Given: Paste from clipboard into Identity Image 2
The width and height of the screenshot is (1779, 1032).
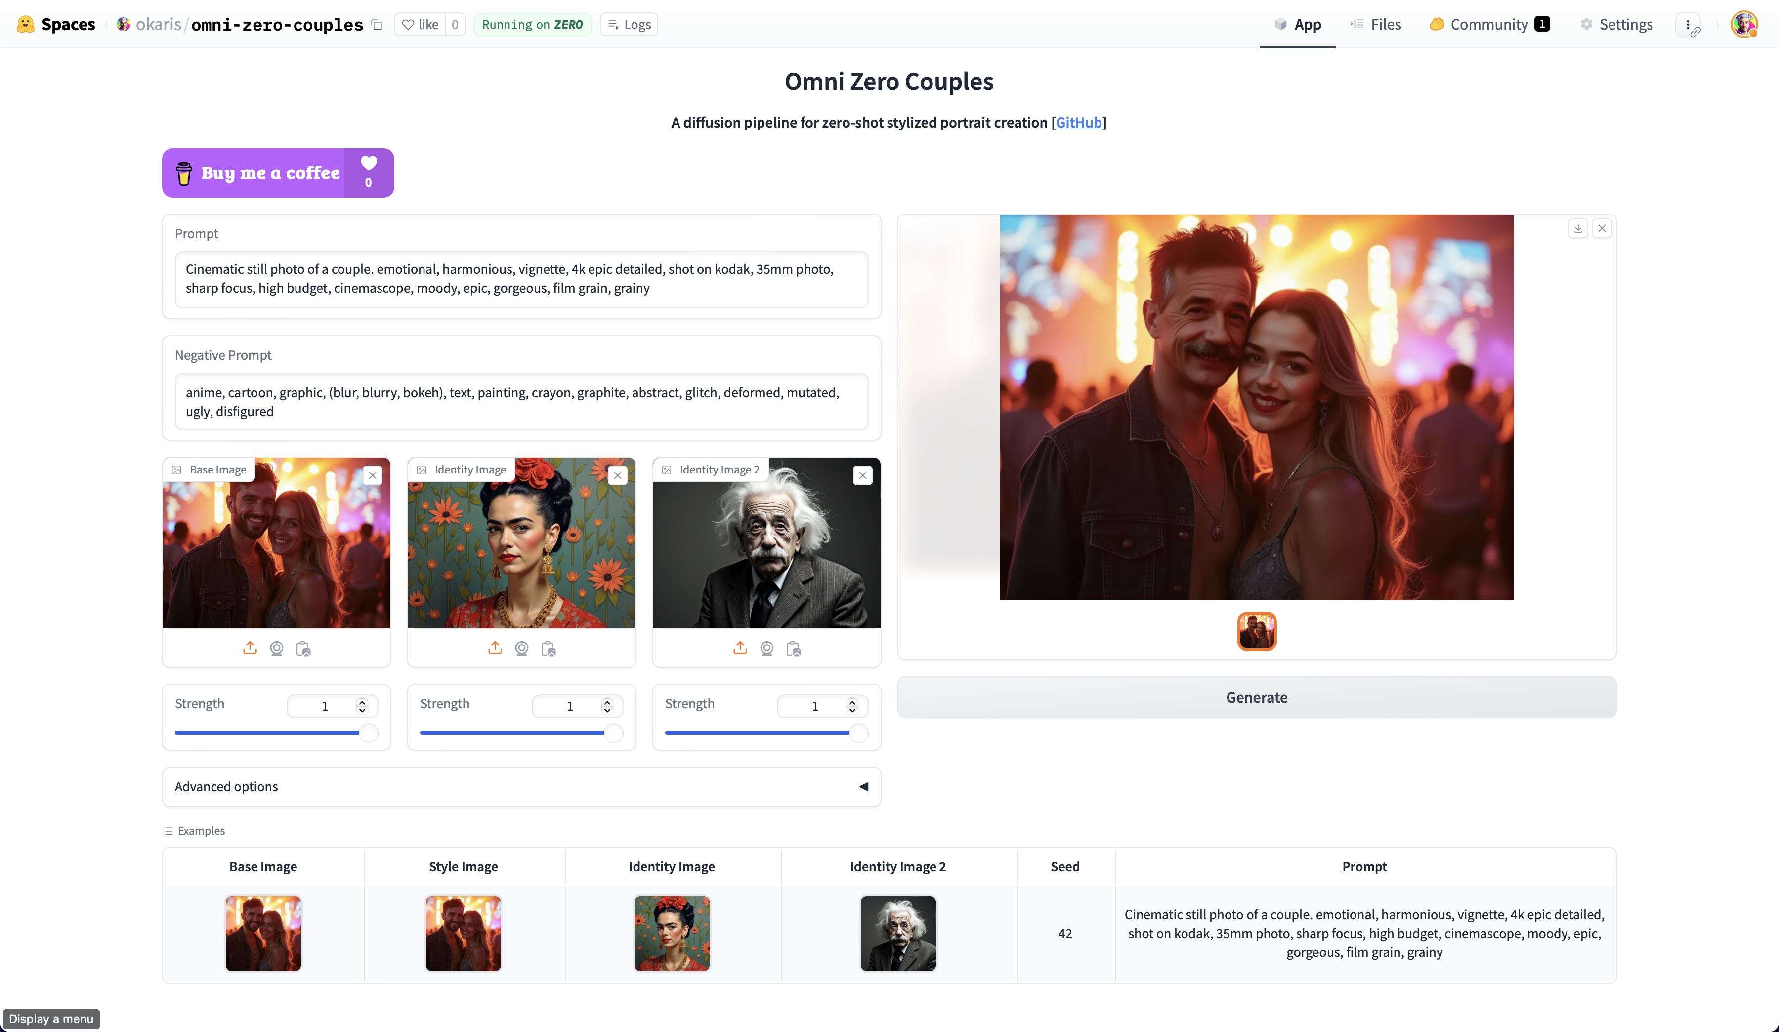Looking at the screenshot, I should [794, 648].
